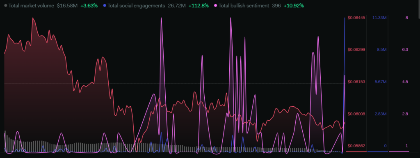The width and height of the screenshot is (420, 158).
Task: Select the $16.58M market volume value
Action: 67,5
